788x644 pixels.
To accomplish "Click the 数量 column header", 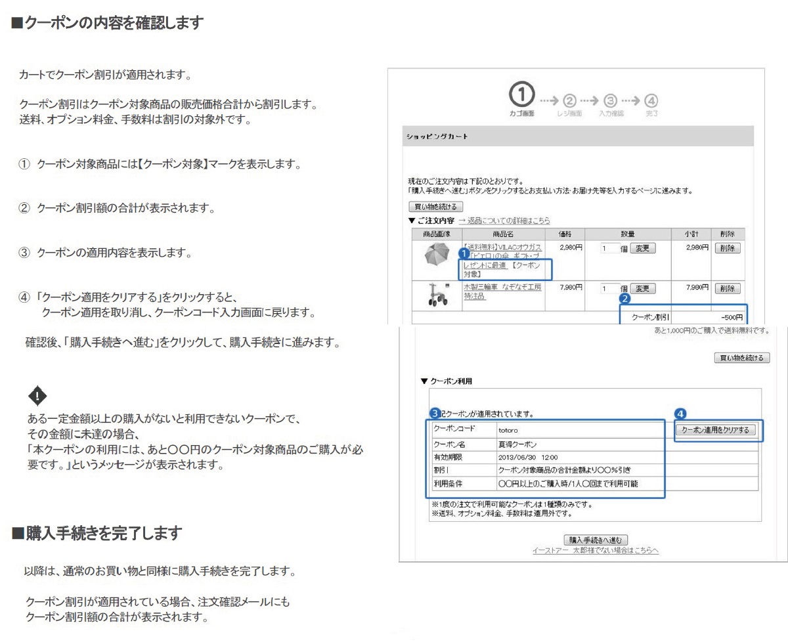I will (x=627, y=234).
